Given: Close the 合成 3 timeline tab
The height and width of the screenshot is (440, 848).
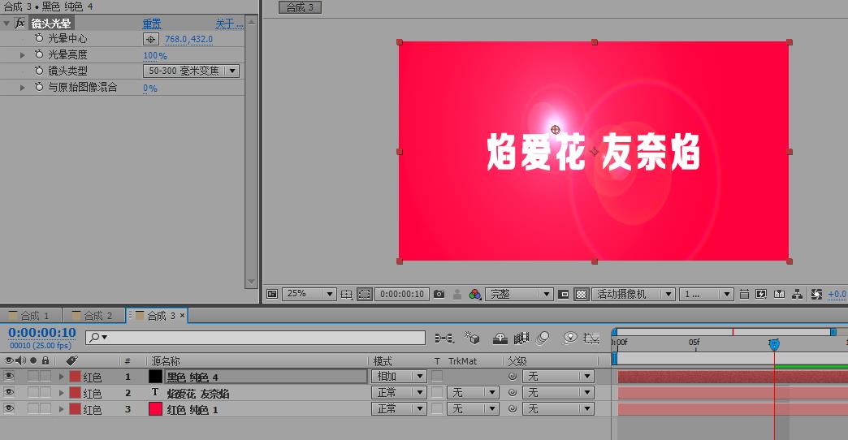Looking at the screenshot, I should click(x=182, y=315).
